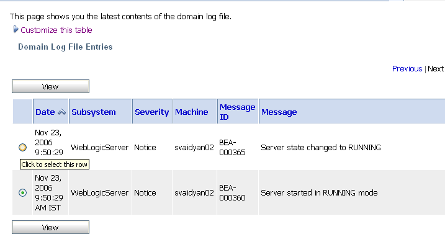
Task: Click message 'Server started in RUNNING mode'
Action: pyautogui.click(x=319, y=193)
